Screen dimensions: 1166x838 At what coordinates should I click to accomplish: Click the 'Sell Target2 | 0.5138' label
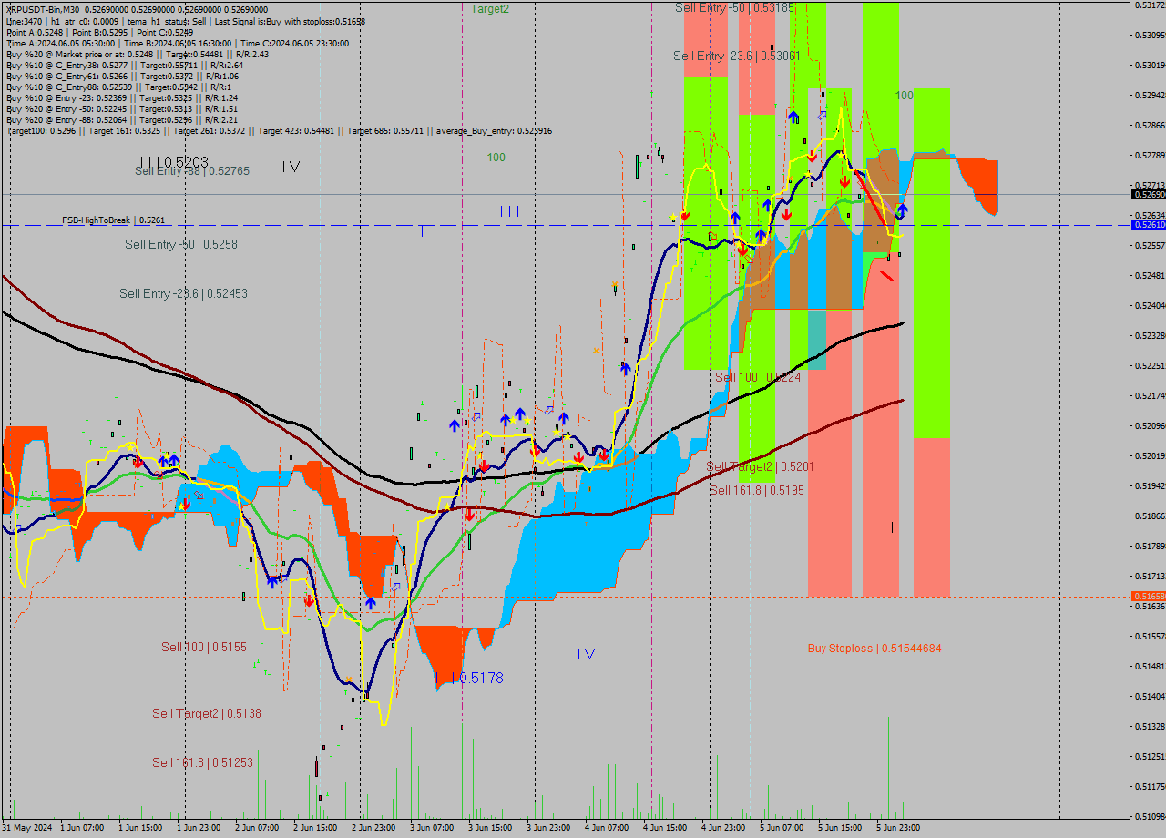point(207,713)
